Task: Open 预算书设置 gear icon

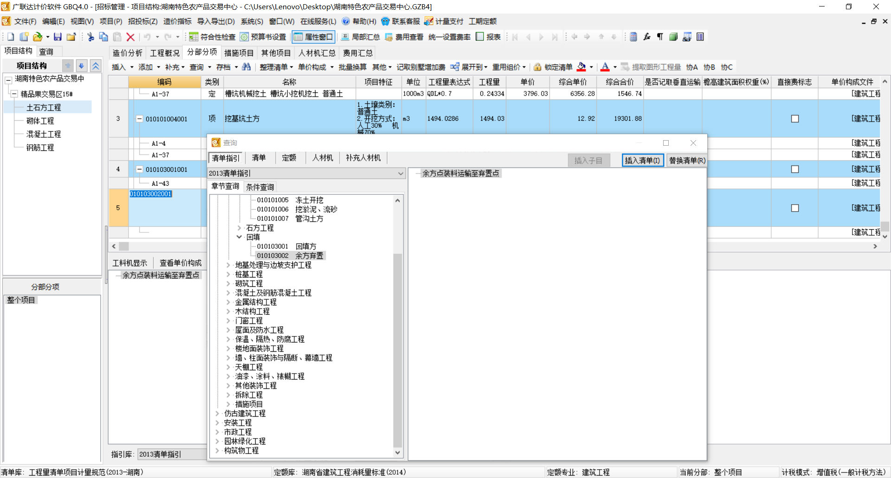Action: 244,37
